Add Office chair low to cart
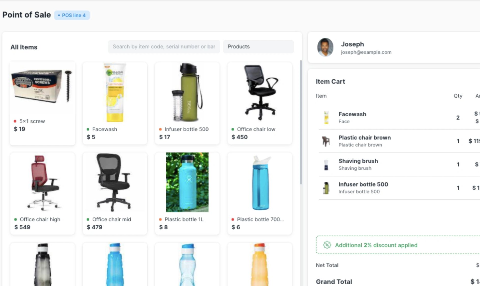The image size is (480, 286). coord(260,103)
